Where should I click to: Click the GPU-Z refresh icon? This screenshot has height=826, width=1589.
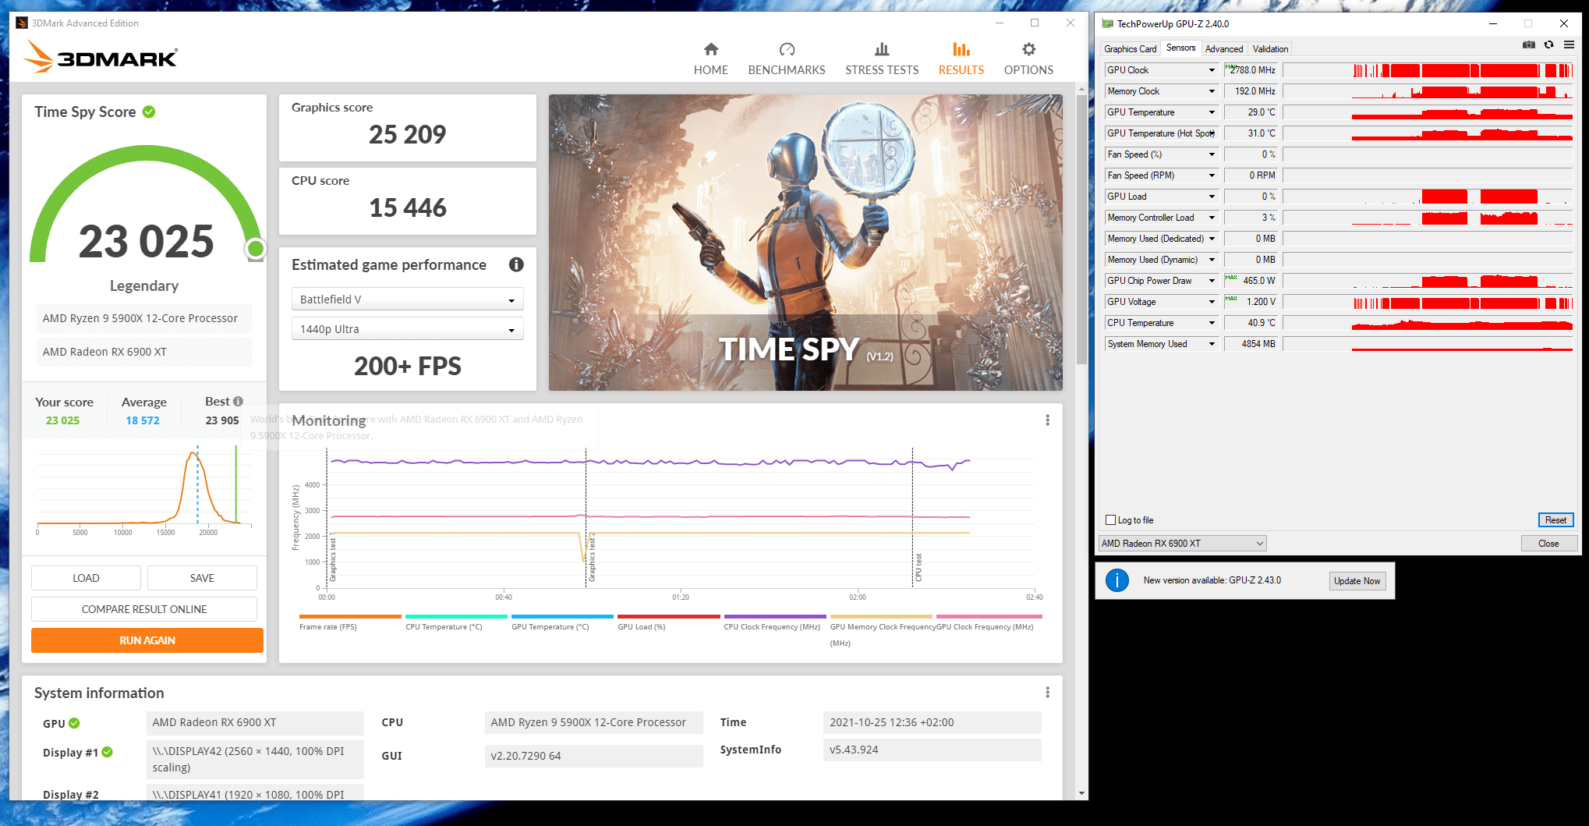click(x=1549, y=44)
